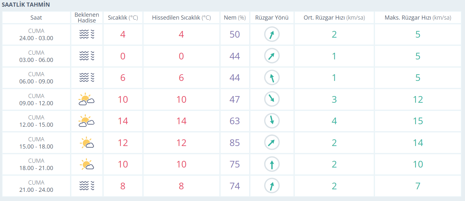The image size is (465, 201).
Task: Click the partly cloudy icon for 09.00 - 12.00
Action: [x=87, y=100]
